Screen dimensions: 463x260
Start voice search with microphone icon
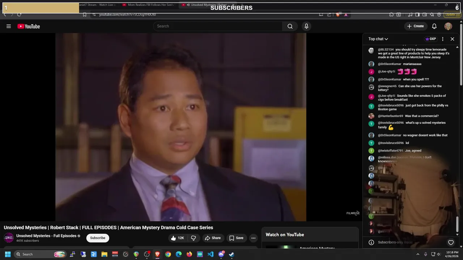(x=306, y=26)
